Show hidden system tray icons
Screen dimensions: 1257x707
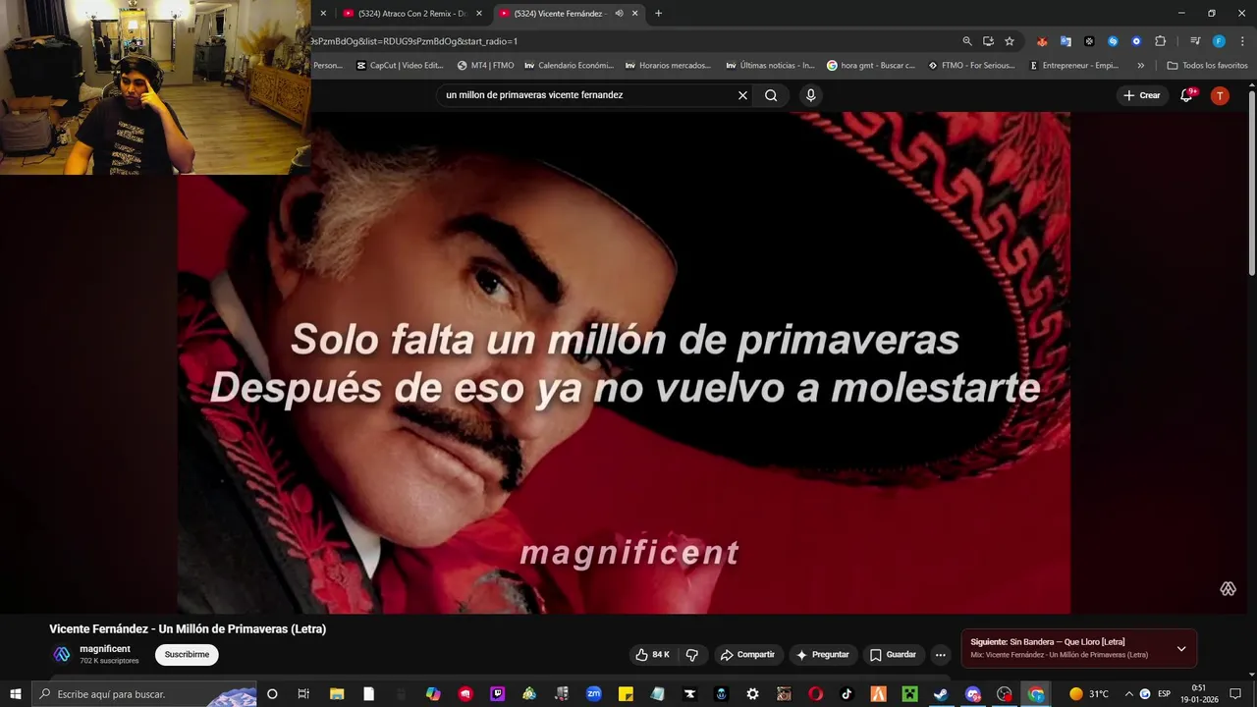1128,694
